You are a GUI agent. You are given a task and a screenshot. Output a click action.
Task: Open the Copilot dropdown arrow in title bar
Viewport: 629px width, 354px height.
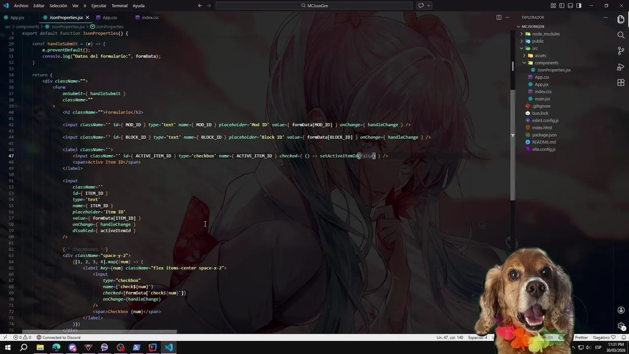click(x=429, y=5)
